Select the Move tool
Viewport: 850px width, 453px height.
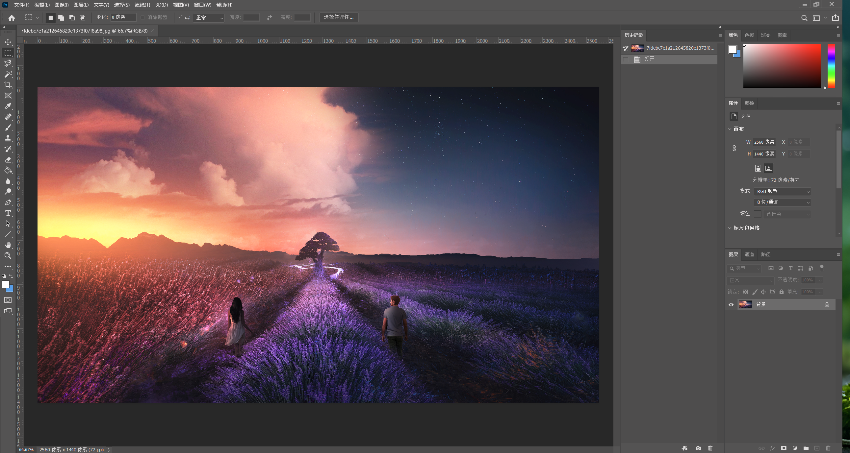click(x=8, y=42)
